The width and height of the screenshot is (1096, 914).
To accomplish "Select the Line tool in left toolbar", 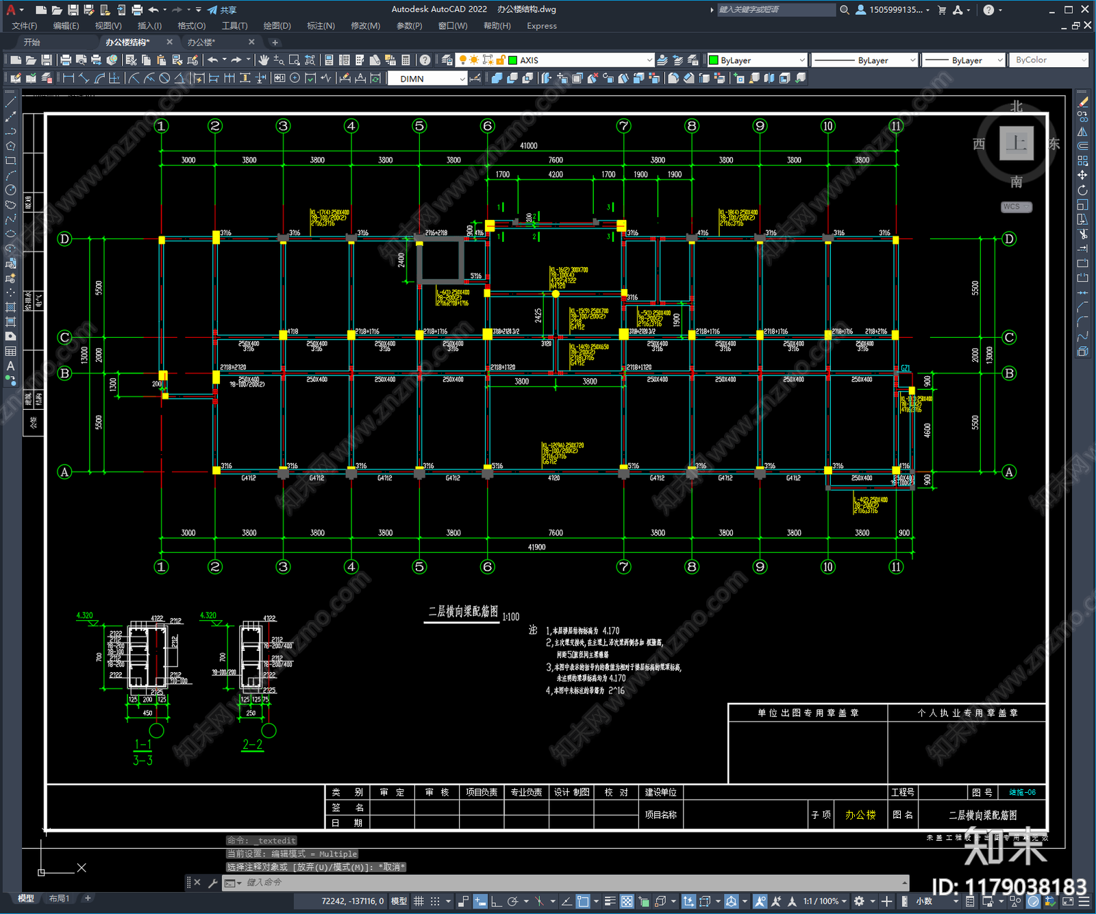I will 10,102.
